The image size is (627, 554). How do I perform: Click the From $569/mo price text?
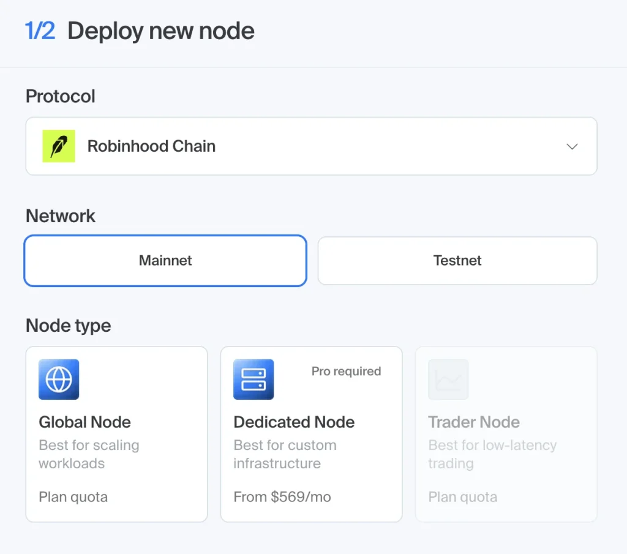[x=282, y=497]
